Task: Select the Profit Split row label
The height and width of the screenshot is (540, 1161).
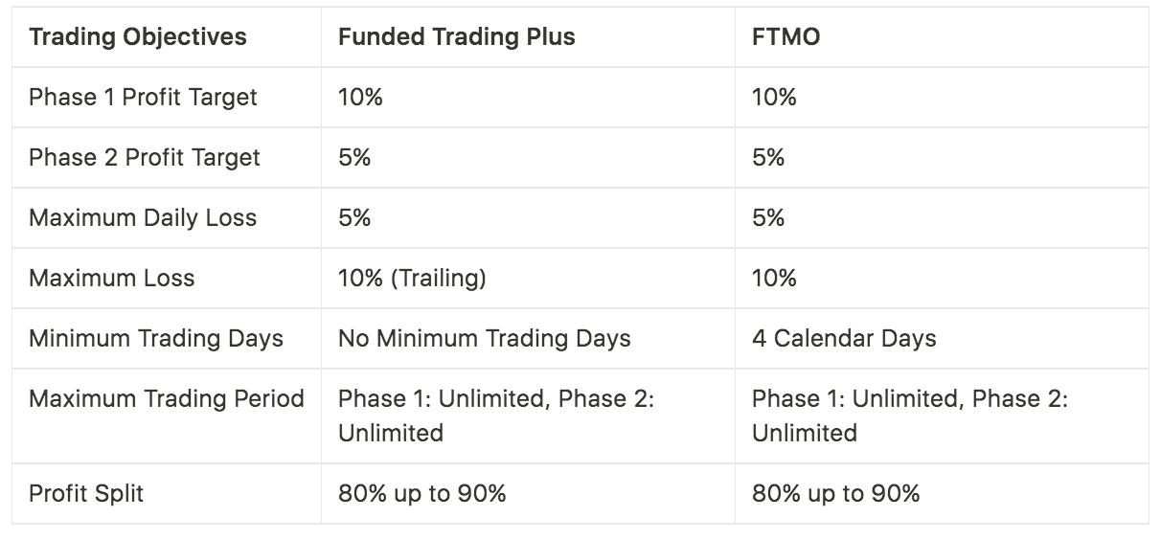Action: tap(86, 494)
